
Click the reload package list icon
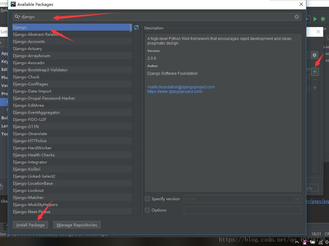pos(136,27)
